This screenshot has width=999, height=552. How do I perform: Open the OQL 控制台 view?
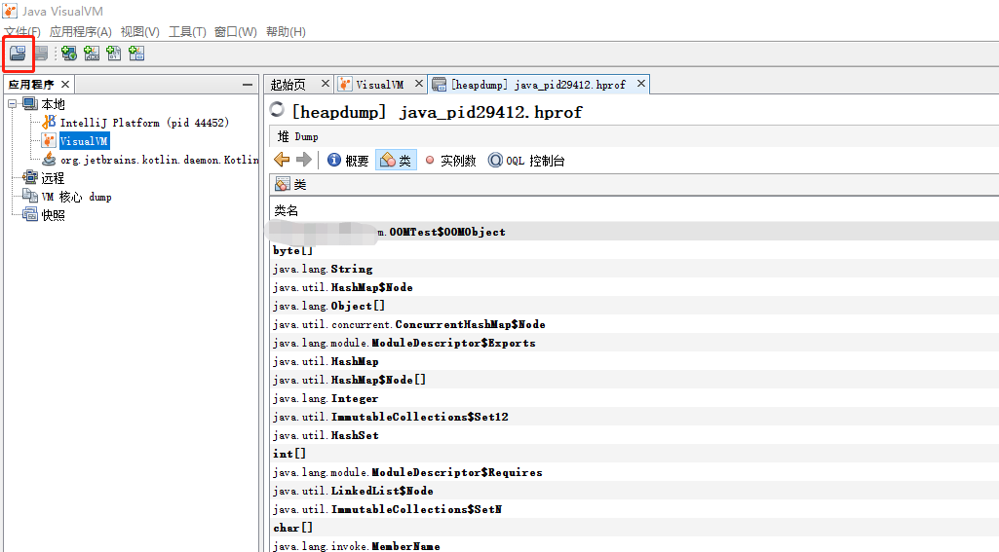pos(526,161)
